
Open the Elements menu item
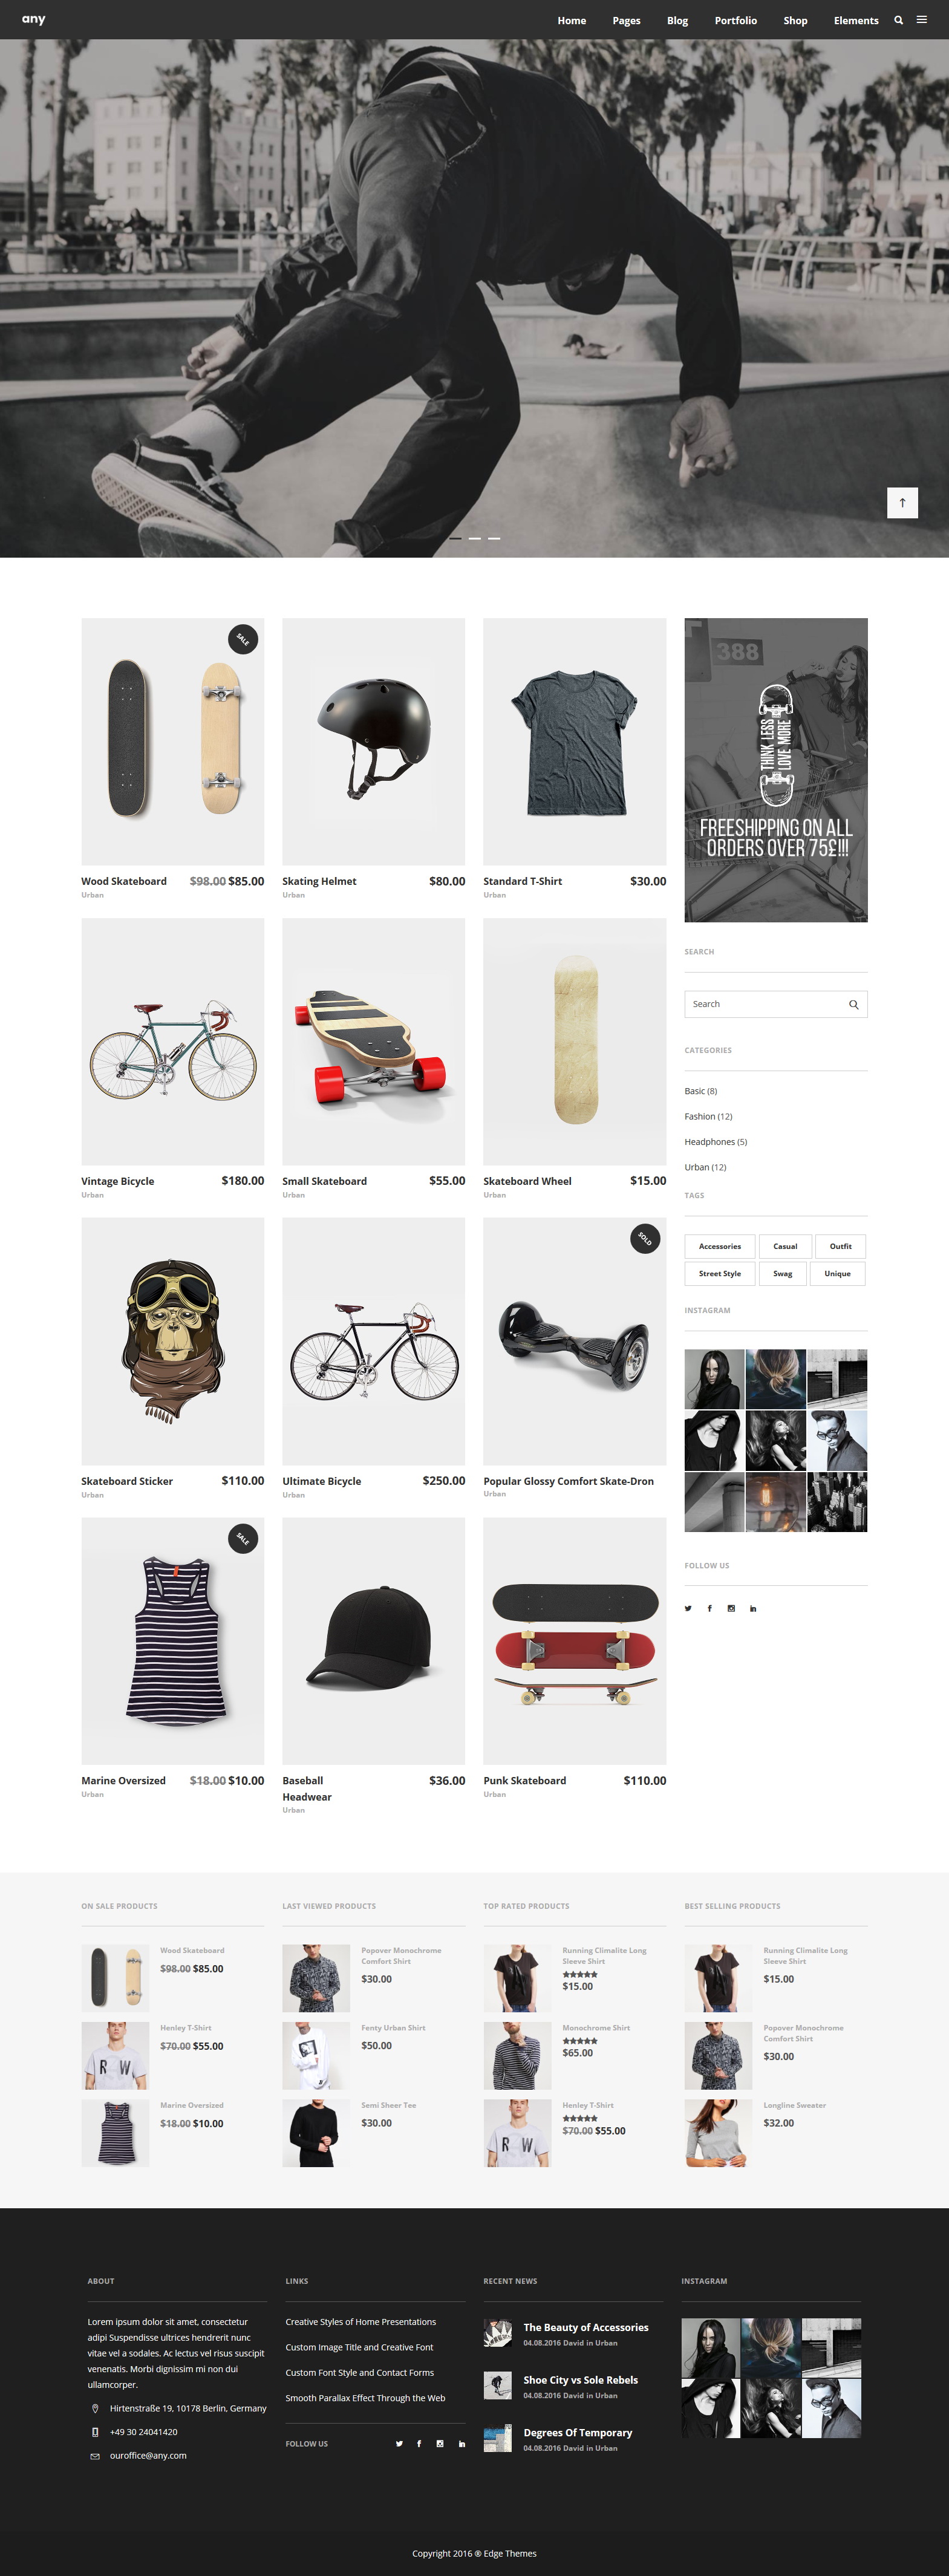[856, 20]
